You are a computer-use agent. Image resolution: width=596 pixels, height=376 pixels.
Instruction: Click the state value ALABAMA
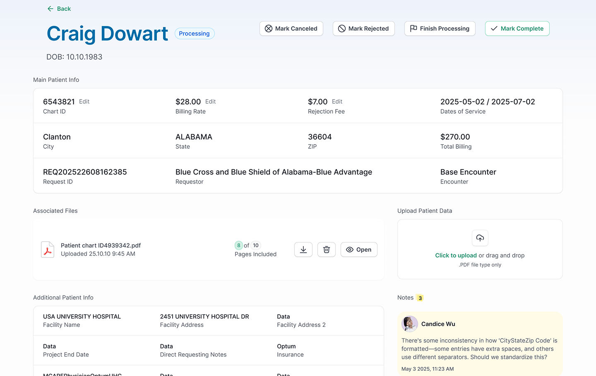[194, 137]
